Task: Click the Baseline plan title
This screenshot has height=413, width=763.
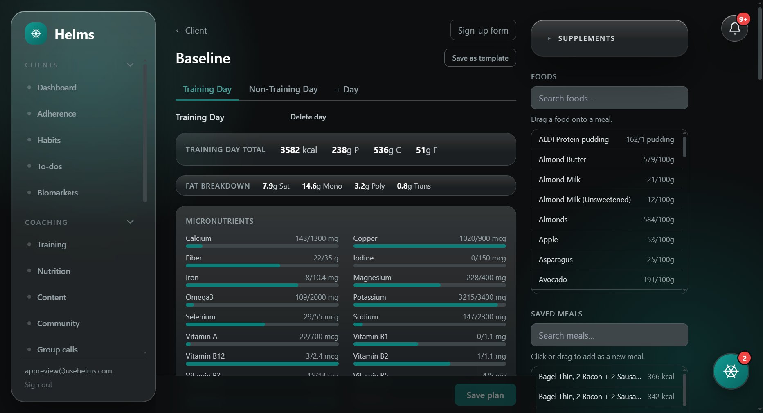Action: click(203, 58)
